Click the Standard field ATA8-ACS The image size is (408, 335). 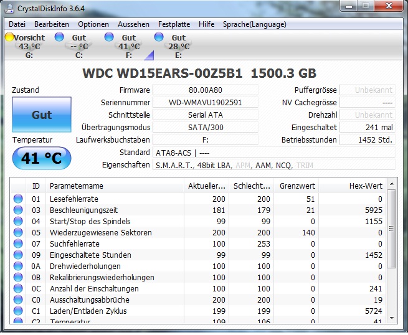tap(273, 153)
